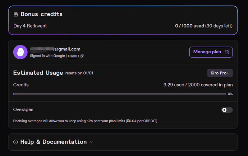Copy the UserID with the copy icon

pos(82,56)
